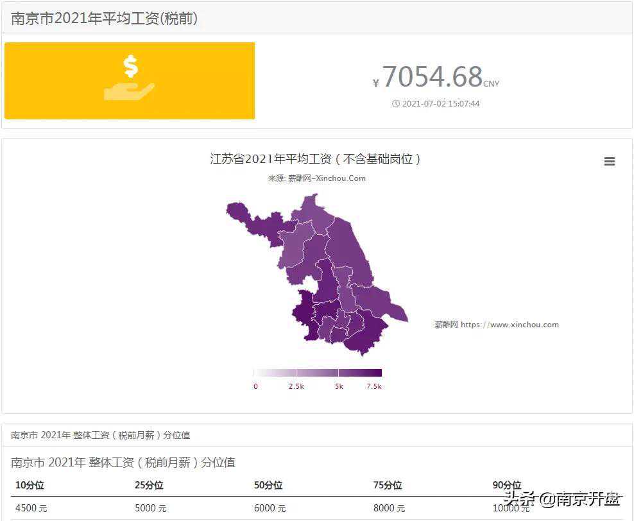Viewport: 634px width, 521px height.
Task: Click the 10分位 column header
Action: [30, 486]
